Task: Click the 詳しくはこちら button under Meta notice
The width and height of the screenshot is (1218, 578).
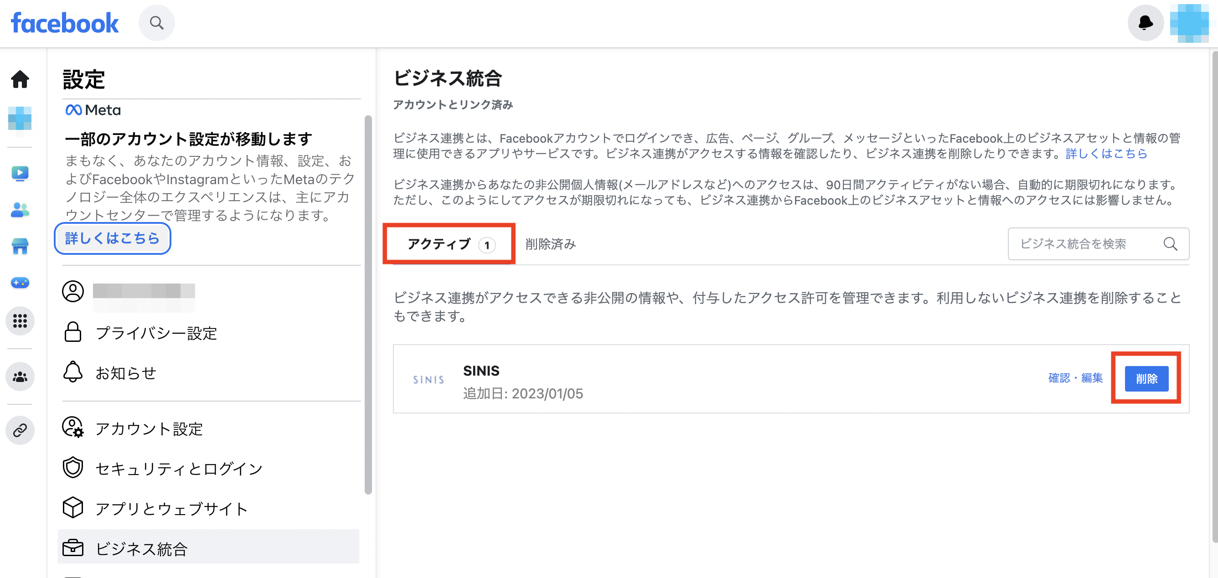Action: point(113,238)
